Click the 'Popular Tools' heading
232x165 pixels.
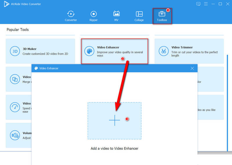tap(18, 30)
